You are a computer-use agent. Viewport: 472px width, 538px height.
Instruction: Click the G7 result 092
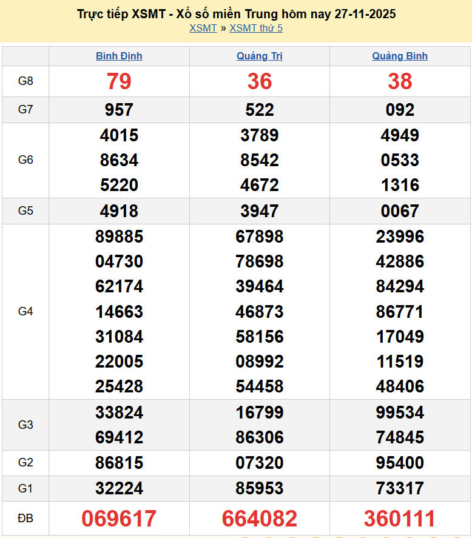(x=400, y=110)
